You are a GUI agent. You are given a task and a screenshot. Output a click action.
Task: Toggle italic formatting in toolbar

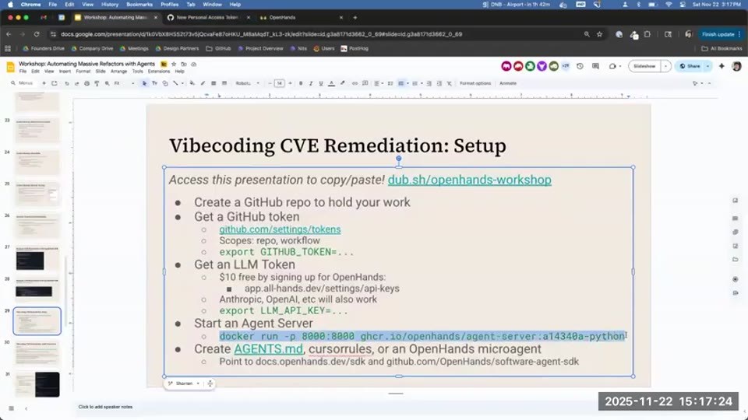click(x=311, y=83)
